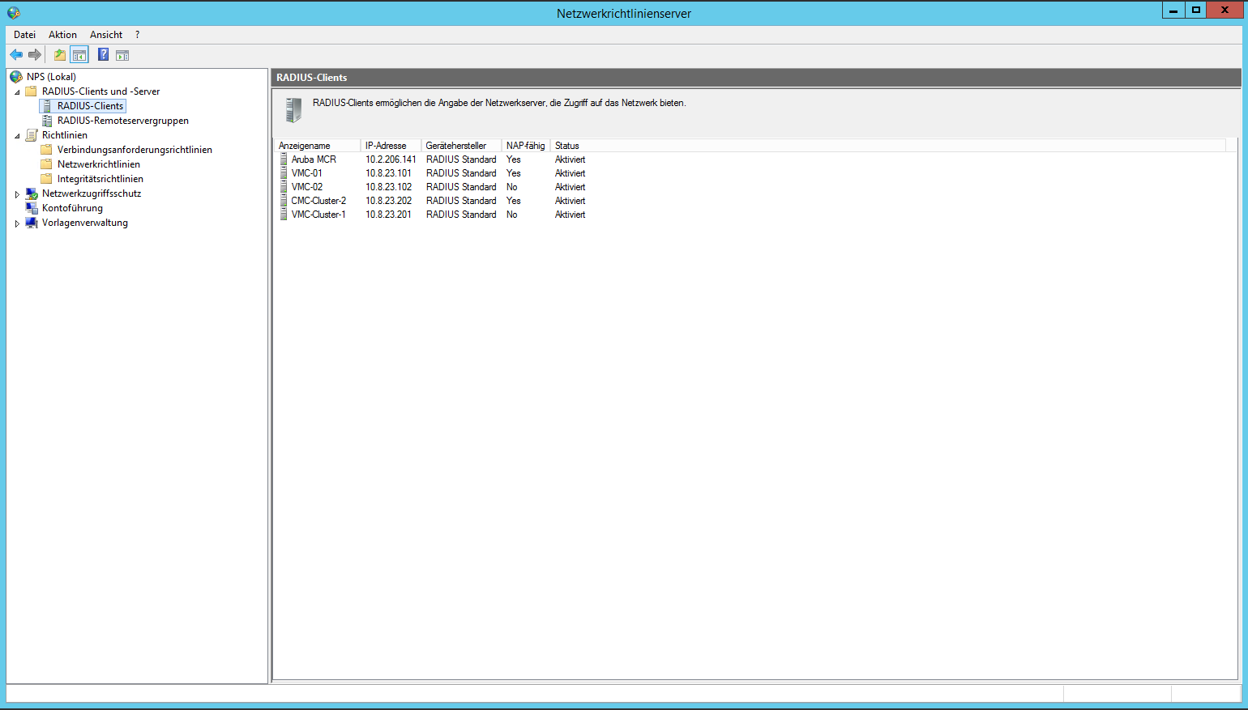Select the NPS (Lokal) root node

tap(51, 77)
